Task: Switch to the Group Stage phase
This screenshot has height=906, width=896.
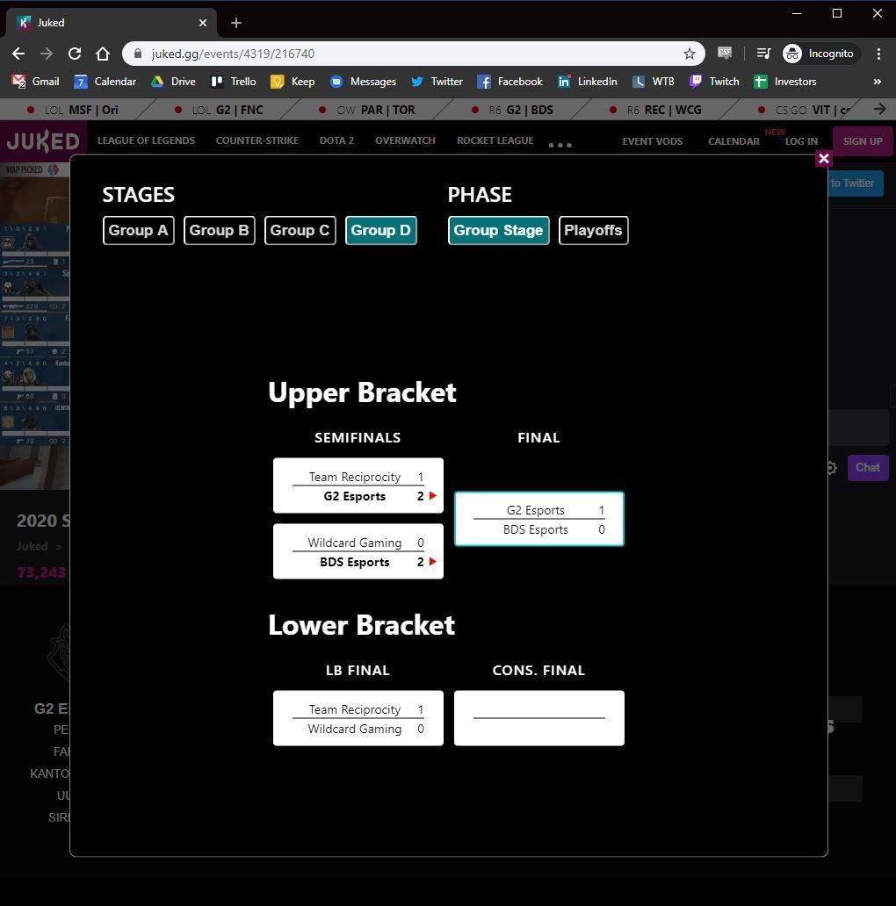Action: (x=498, y=230)
